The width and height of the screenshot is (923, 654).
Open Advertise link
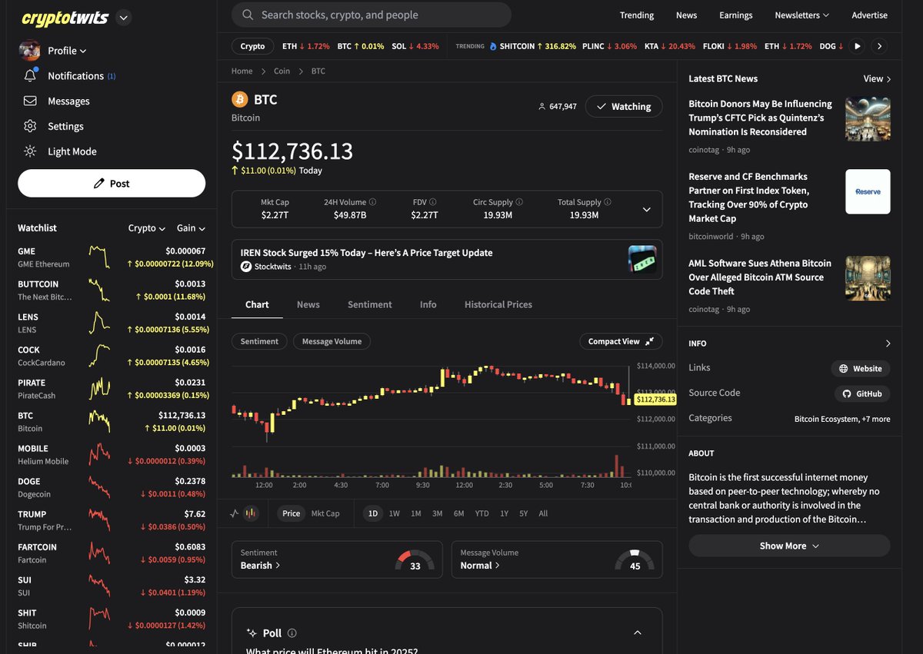[869, 15]
